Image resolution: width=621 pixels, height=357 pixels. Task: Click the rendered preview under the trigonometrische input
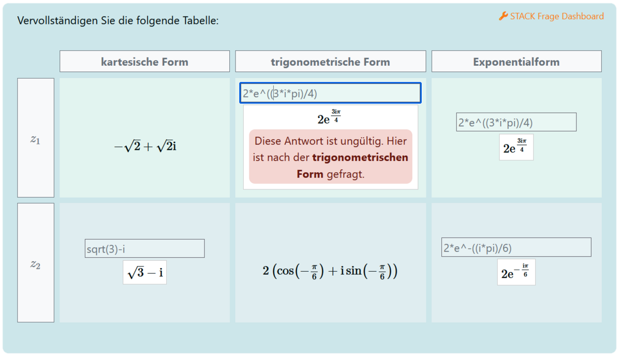(329, 117)
